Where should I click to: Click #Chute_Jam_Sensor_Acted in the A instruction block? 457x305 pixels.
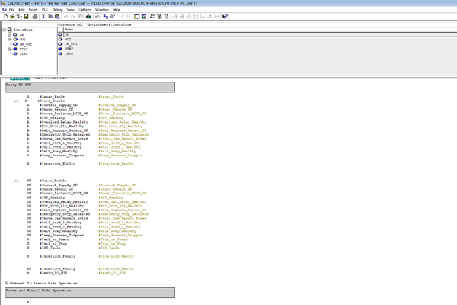tap(64, 139)
